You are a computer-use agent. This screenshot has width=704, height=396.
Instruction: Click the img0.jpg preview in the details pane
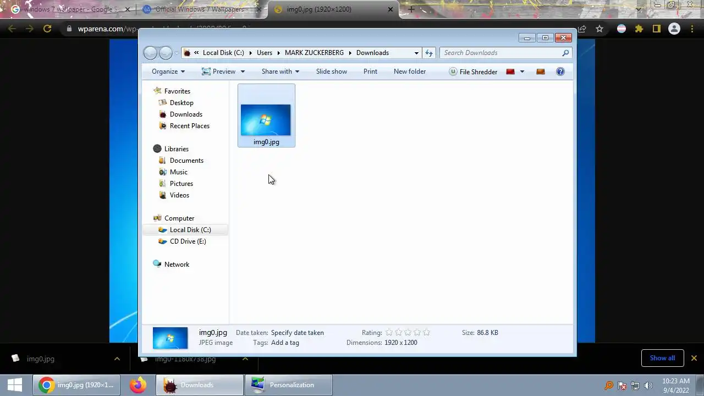[x=170, y=338]
